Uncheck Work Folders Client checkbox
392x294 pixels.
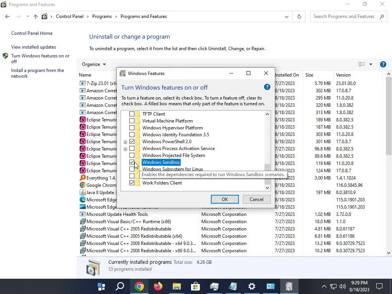click(x=132, y=183)
